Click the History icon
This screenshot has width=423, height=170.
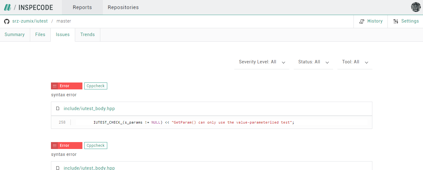(362, 21)
